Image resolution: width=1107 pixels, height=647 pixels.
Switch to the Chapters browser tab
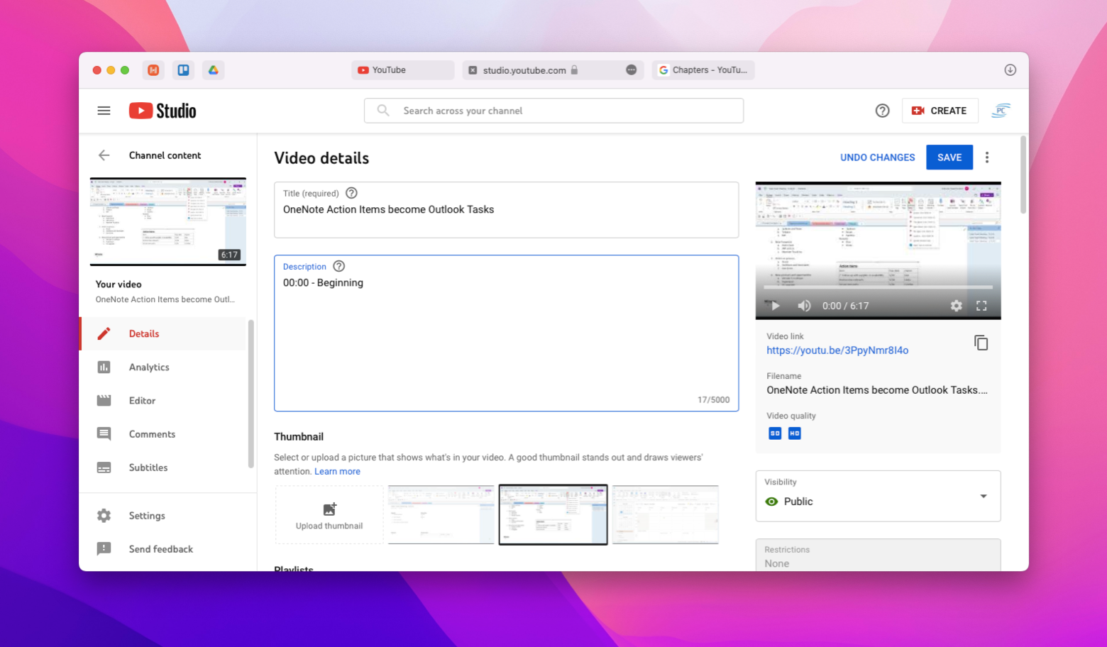tap(703, 70)
